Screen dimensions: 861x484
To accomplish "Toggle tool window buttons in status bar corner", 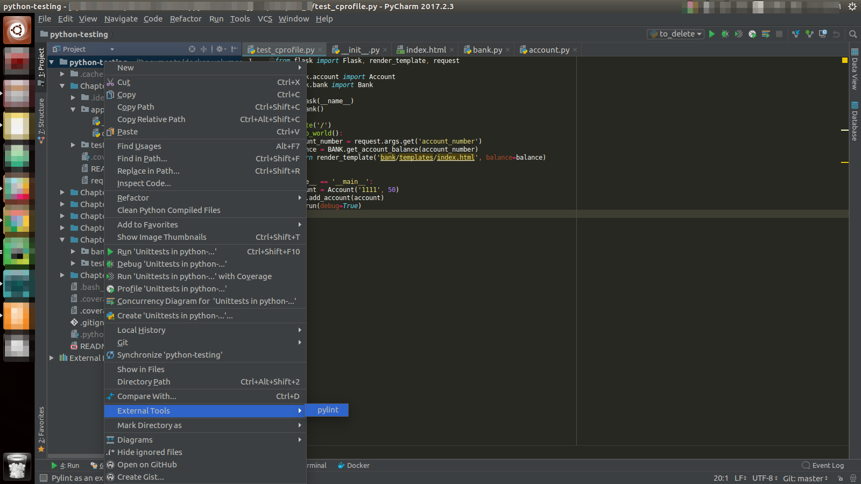I will (x=44, y=478).
